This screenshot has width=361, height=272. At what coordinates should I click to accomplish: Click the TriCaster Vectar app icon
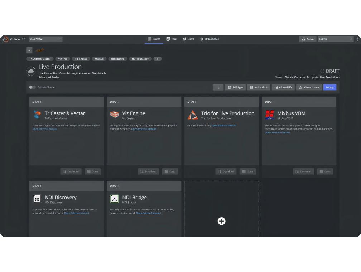(x=37, y=115)
